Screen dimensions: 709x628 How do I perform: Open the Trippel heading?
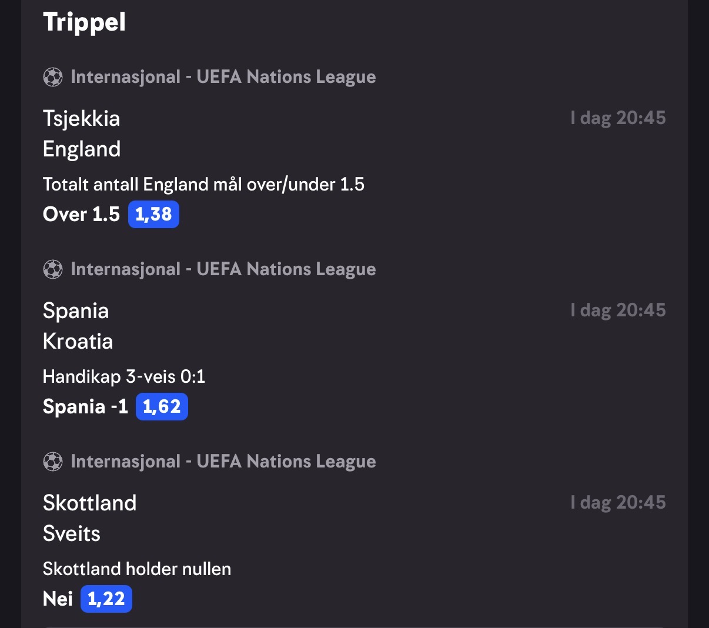[x=84, y=22]
